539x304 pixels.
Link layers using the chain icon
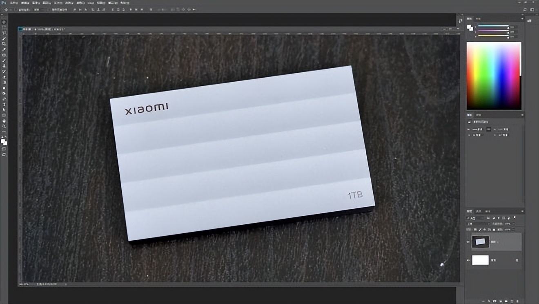[x=483, y=301]
